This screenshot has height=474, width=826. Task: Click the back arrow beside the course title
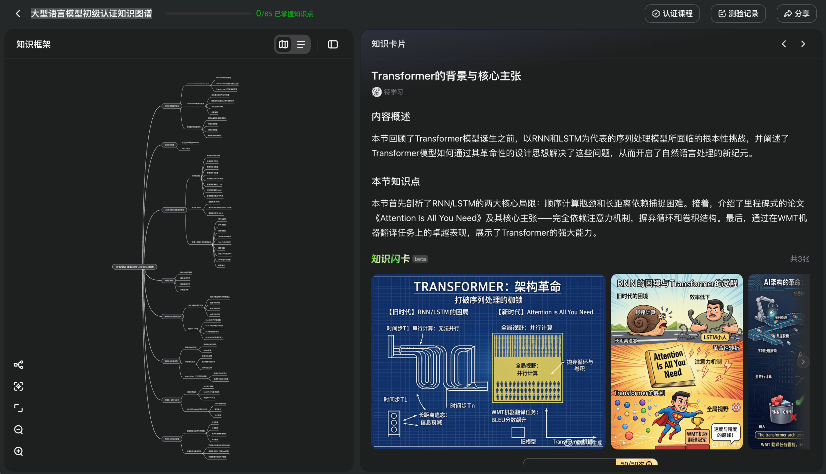[x=18, y=13]
